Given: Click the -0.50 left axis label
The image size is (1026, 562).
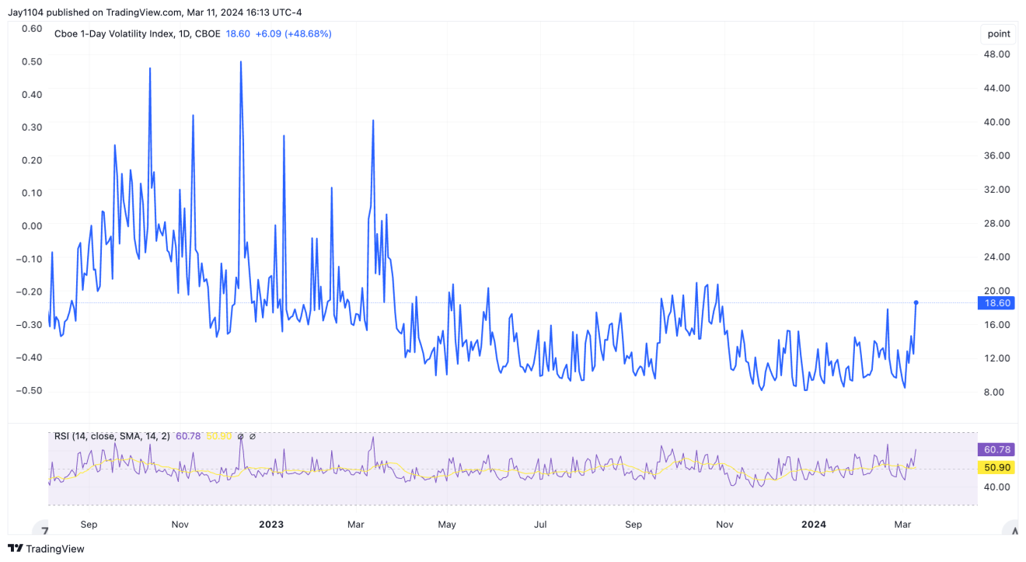Looking at the screenshot, I should (x=30, y=390).
